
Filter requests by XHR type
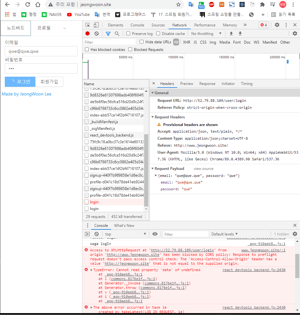click(x=186, y=42)
